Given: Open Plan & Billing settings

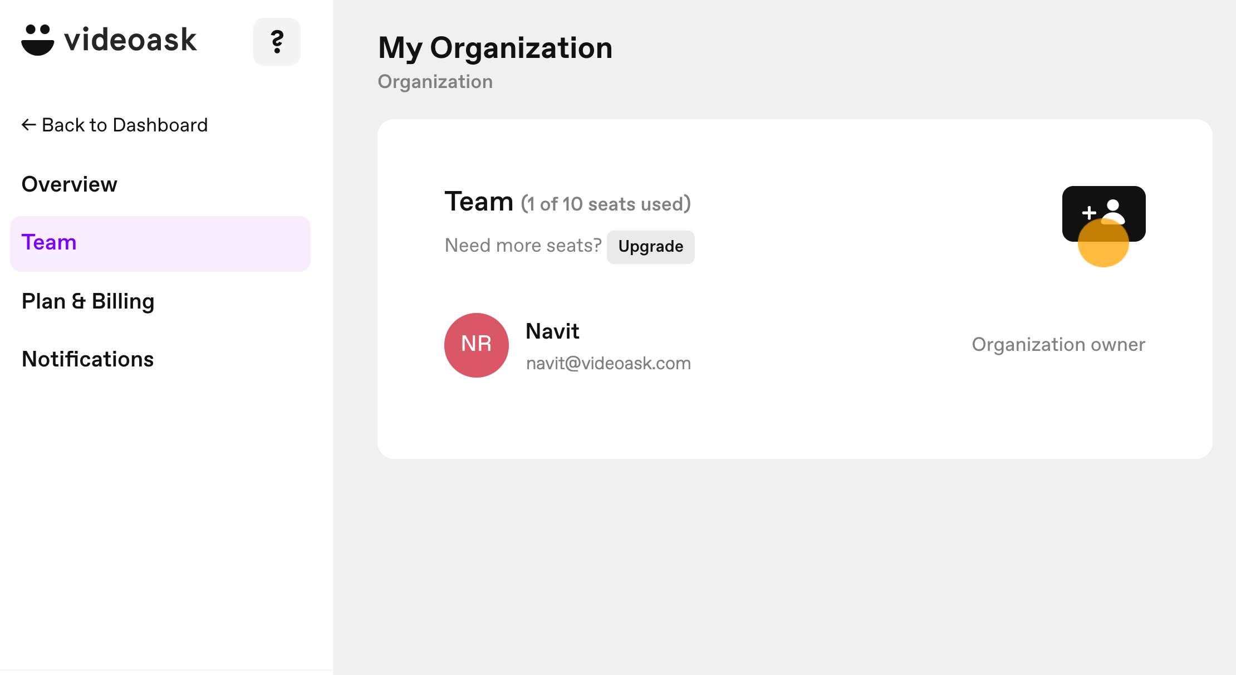Looking at the screenshot, I should tap(88, 301).
